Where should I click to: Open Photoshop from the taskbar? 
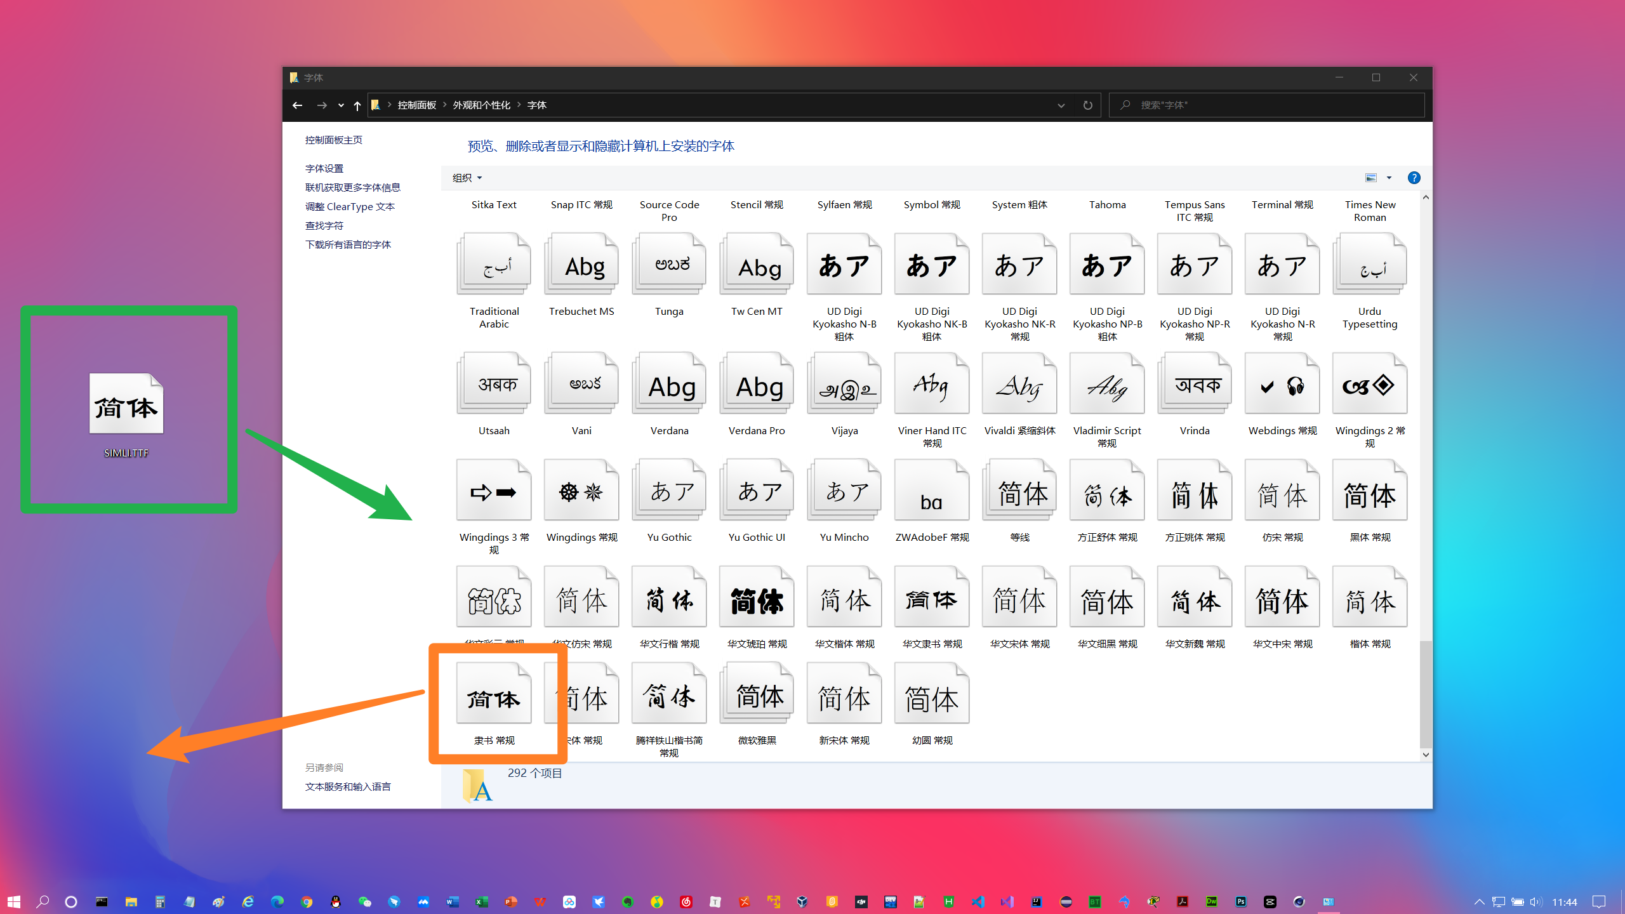(x=1241, y=901)
